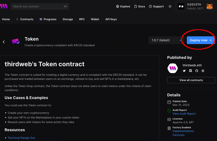Click the network switch arrows icon
This screenshot has width=217, height=141.
pos(181,6)
